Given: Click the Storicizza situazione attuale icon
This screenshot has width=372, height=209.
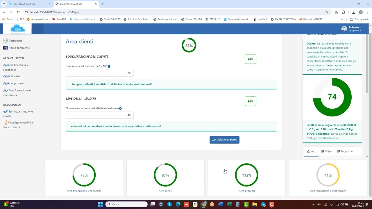Looking at the screenshot, I should click(x=5, y=111).
